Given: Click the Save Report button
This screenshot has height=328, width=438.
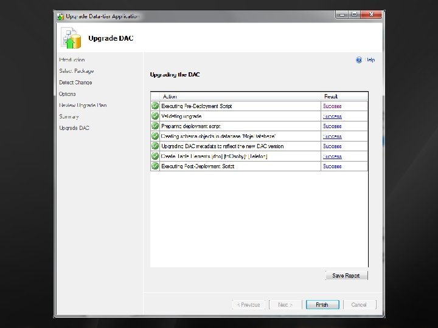Looking at the screenshot, I should pyautogui.click(x=346, y=276).
